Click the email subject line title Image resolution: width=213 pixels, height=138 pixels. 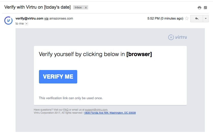37,7
